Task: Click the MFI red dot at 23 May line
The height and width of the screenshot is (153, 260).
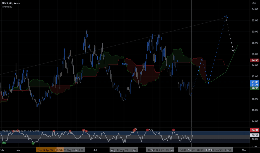Action: (70, 132)
